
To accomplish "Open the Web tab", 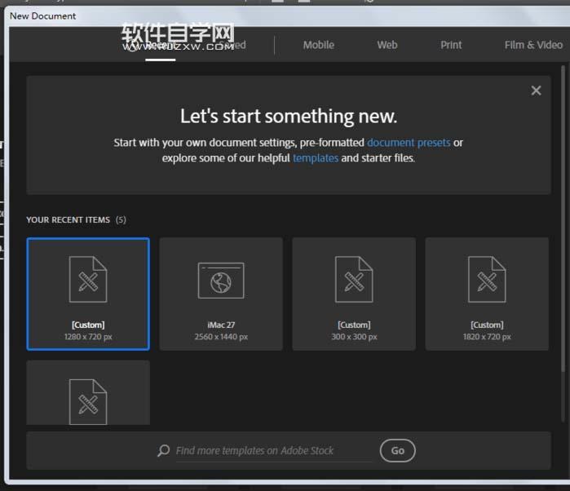I will point(387,45).
